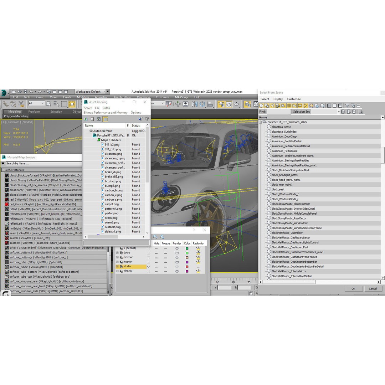Click the Radiosity icon for doors layer
The image size is (385, 385).
pyautogui.click(x=198, y=253)
